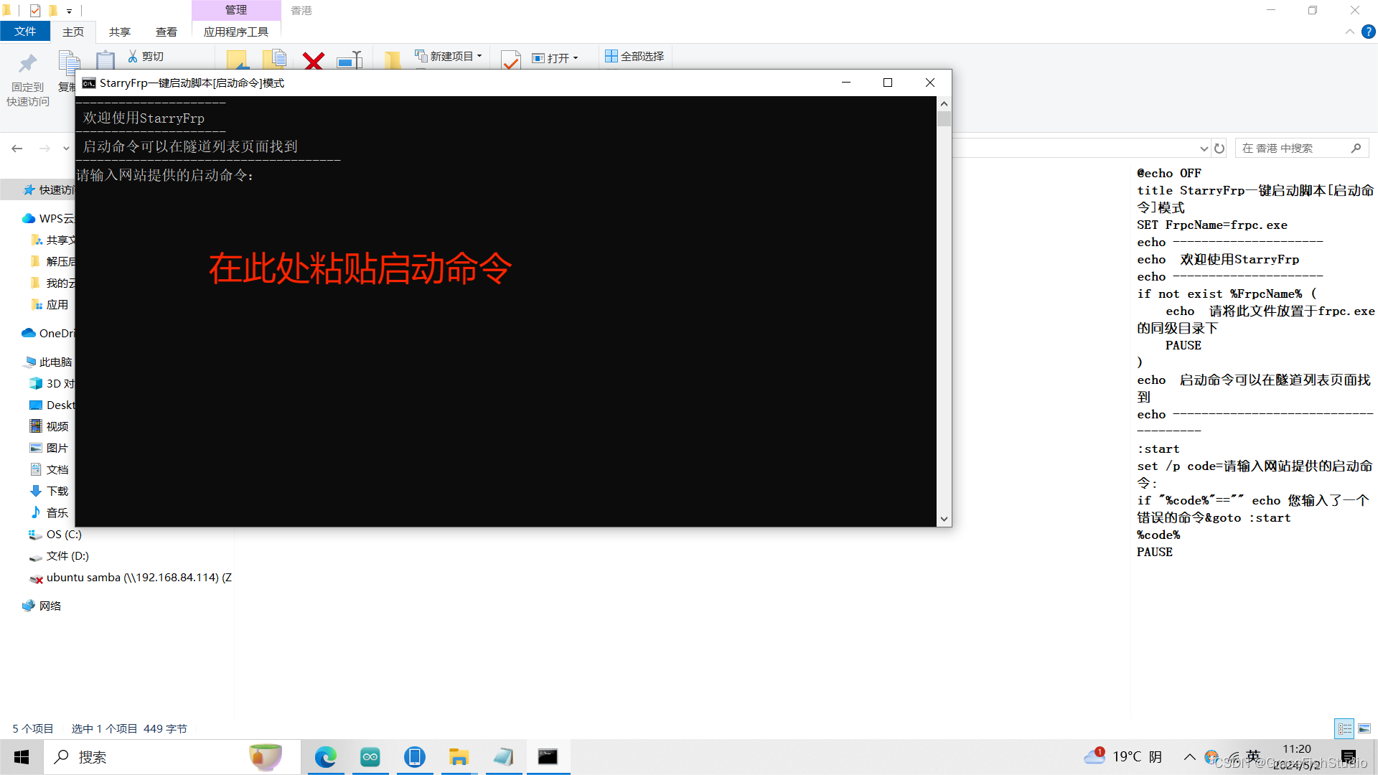This screenshot has height=775, width=1378.
Task: Click 全部选择 to select all items
Action: tap(634, 56)
